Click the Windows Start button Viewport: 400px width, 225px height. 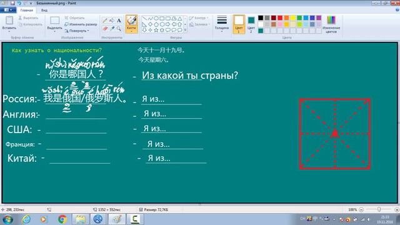(7, 219)
